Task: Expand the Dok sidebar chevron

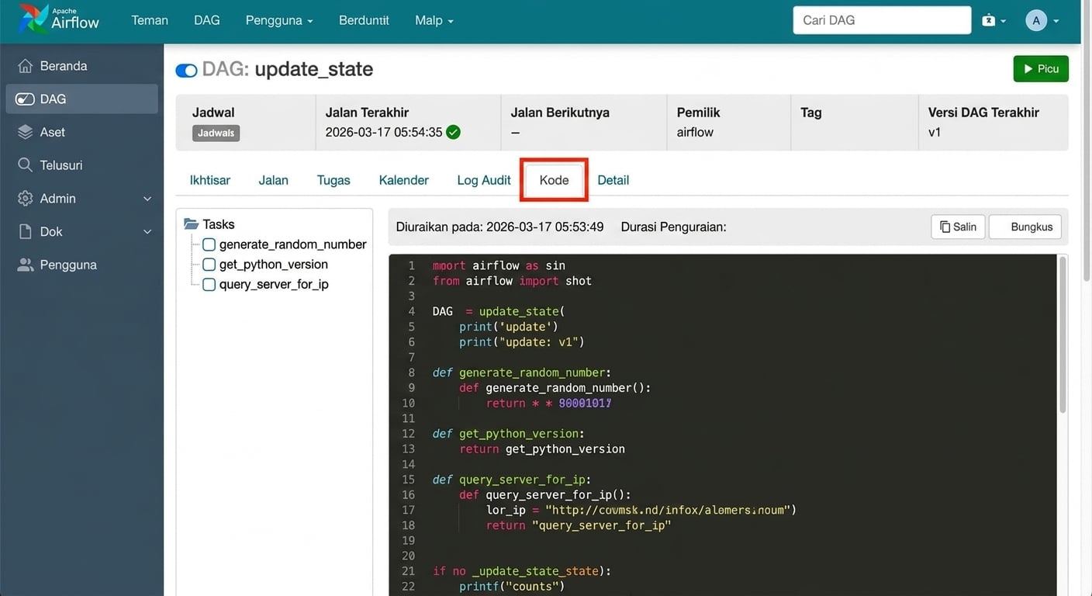Action: pyautogui.click(x=147, y=231)
